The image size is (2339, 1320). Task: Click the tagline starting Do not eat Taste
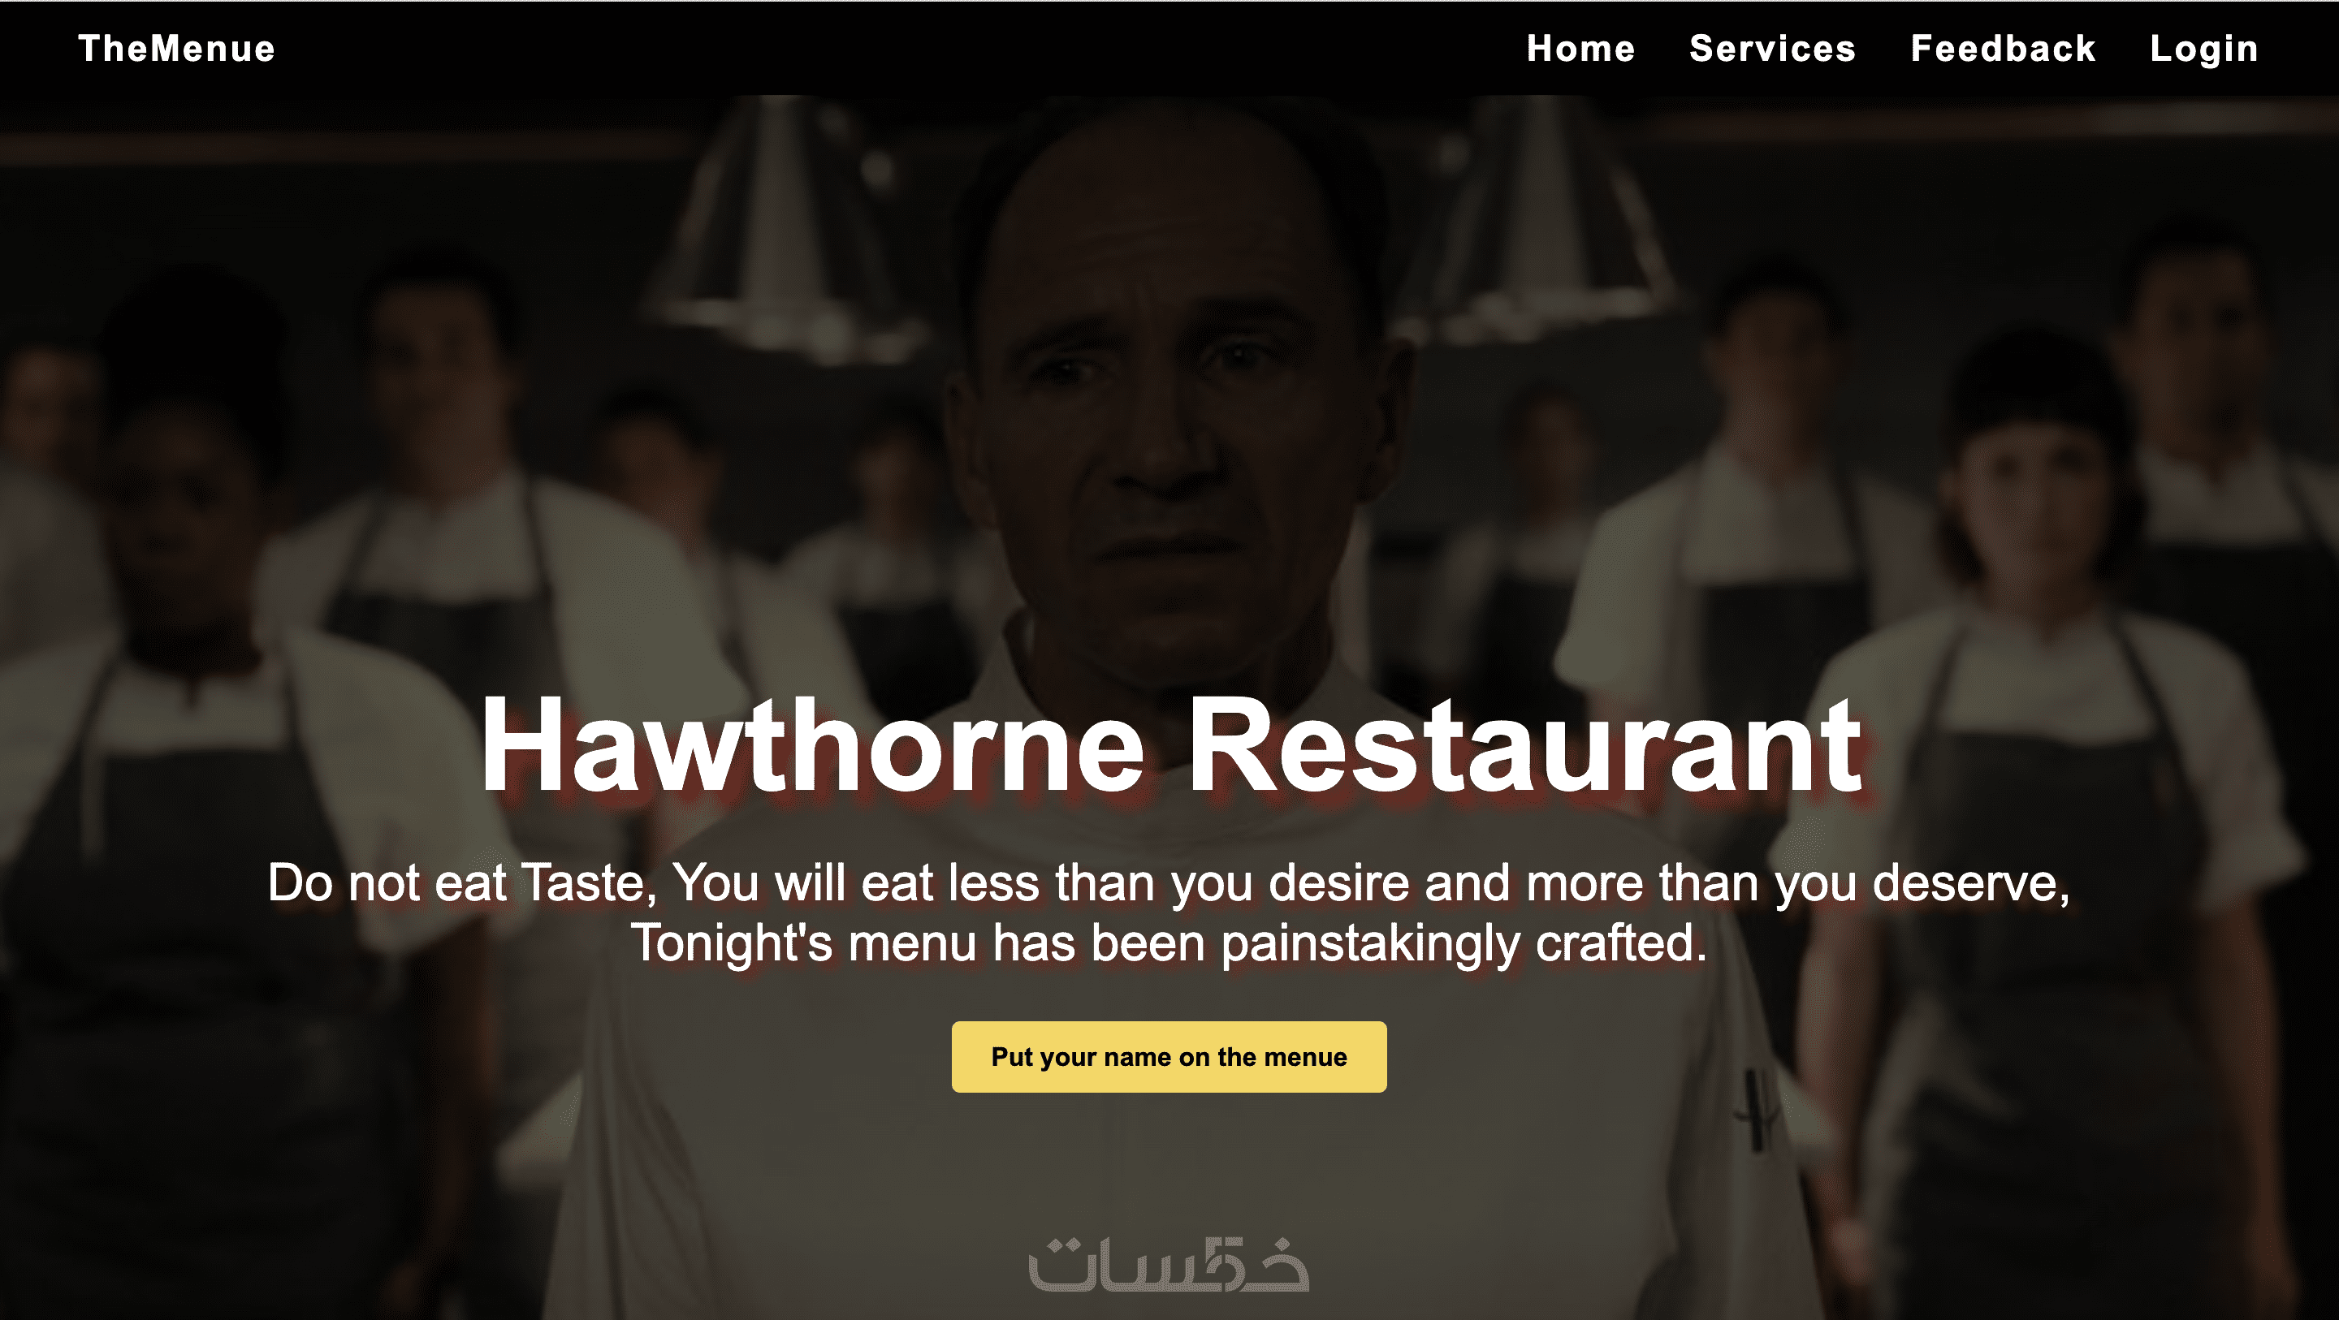[1169, 882]
